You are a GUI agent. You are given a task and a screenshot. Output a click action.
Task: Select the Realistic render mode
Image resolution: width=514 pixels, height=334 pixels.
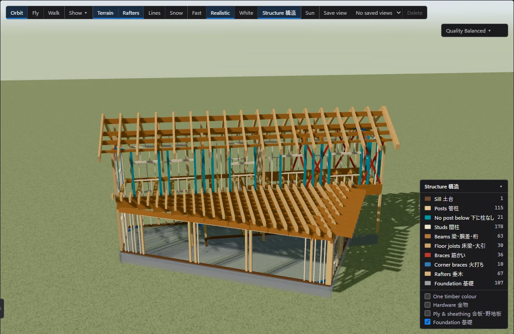point(220,13)
